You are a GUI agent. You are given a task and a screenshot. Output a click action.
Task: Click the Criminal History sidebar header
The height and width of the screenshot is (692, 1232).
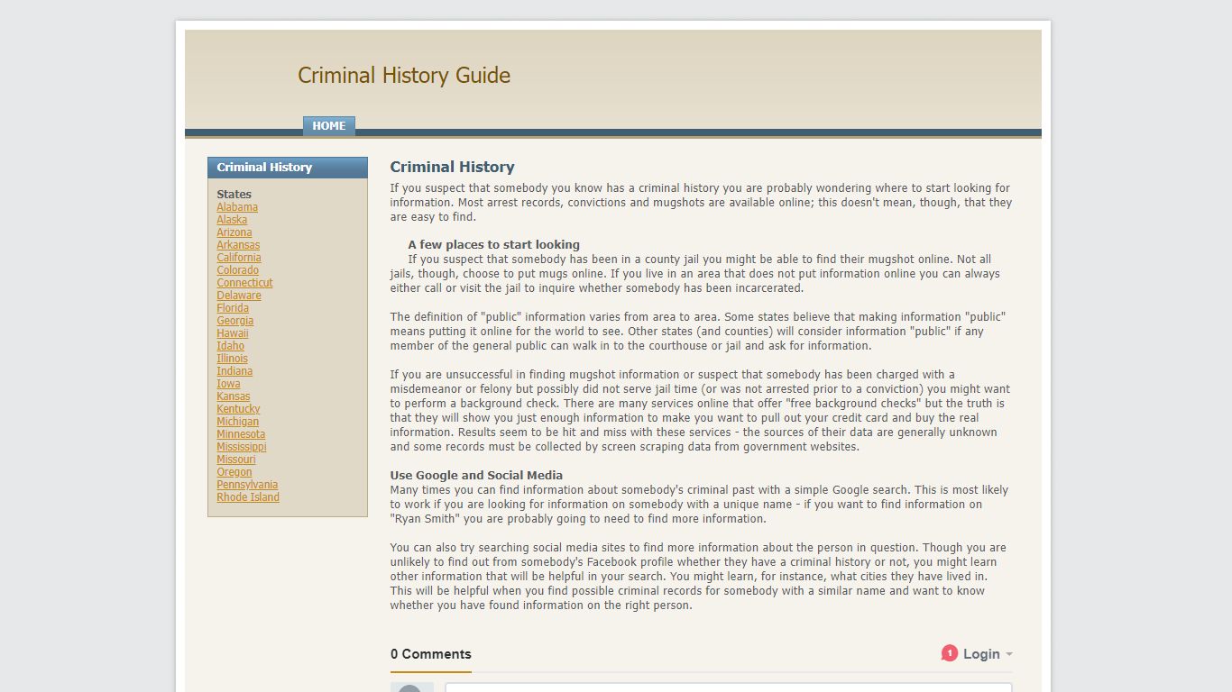(288, 168)
